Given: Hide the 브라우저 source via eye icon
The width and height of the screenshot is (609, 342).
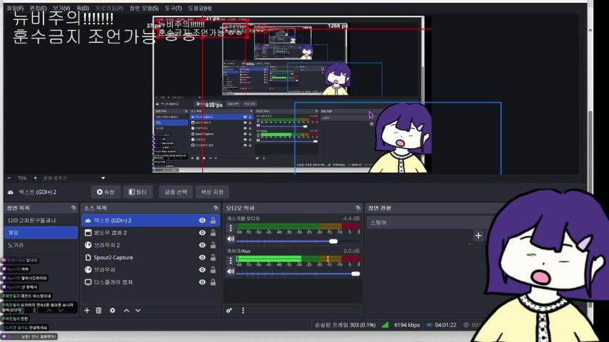Looking at the screenshot, I should (202, 270).
